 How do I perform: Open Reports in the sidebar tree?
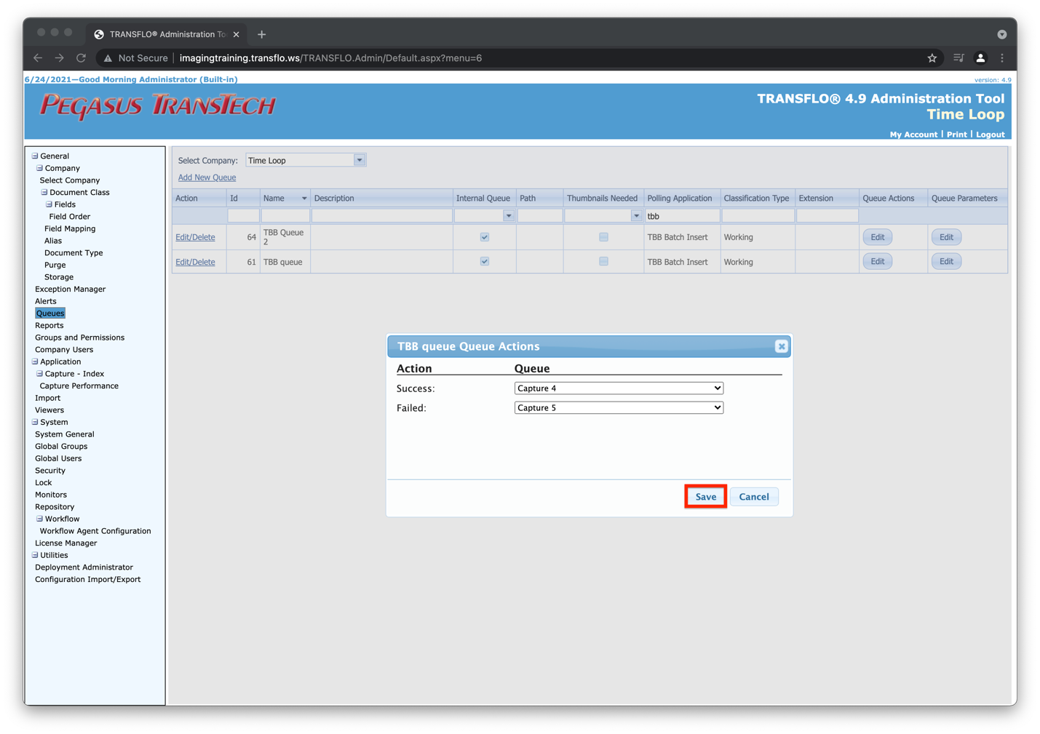[49, 325]
